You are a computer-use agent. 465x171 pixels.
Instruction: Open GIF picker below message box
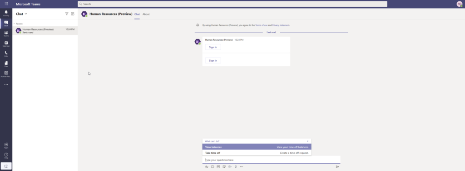[218, 167]
